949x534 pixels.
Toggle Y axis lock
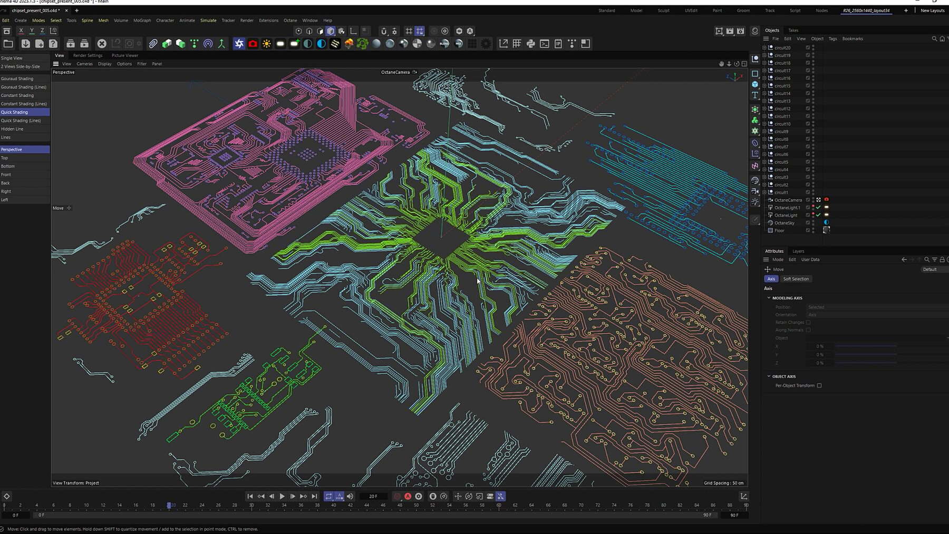(x=32, y=31)
